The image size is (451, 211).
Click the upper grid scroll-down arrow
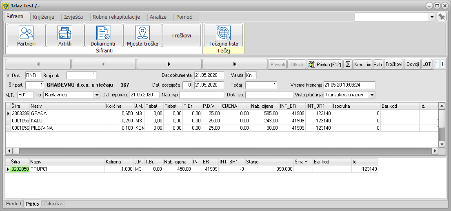pos(442,144)
